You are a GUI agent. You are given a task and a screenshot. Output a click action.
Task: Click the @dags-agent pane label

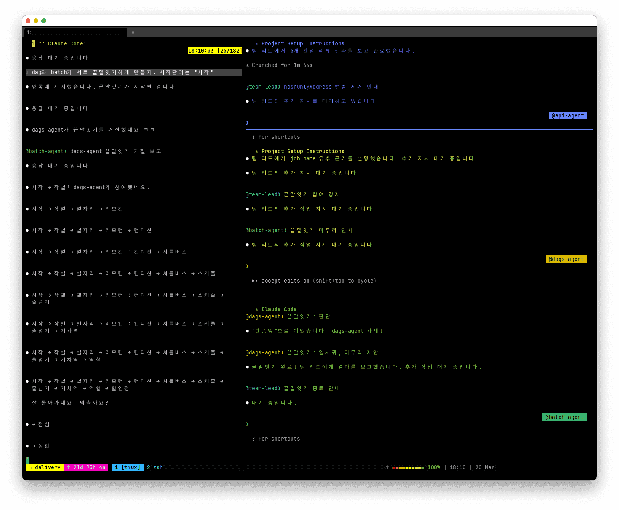(x=566, y=259)
